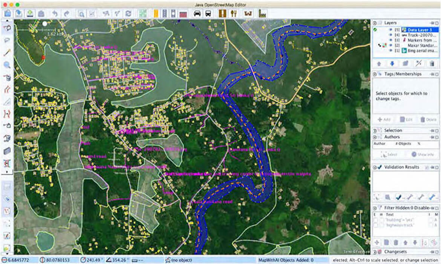
Task: Click the Upload data toolbar icon
Action: pos(30,14)
